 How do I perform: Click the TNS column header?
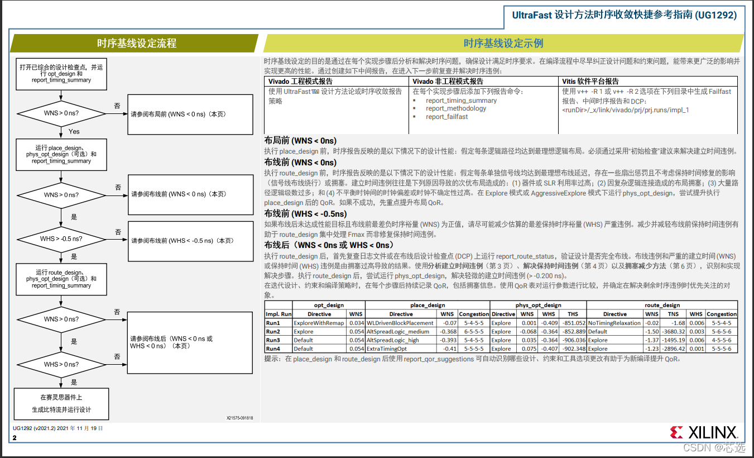click(x=674, y=314)
